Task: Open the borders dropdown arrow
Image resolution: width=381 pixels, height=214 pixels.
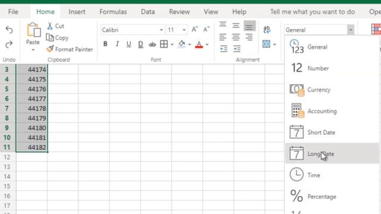Action: [172, 45]
